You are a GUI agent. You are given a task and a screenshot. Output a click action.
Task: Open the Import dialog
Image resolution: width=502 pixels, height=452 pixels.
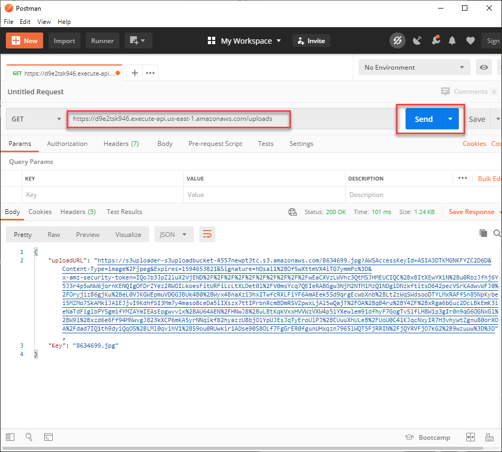point(64,40)
